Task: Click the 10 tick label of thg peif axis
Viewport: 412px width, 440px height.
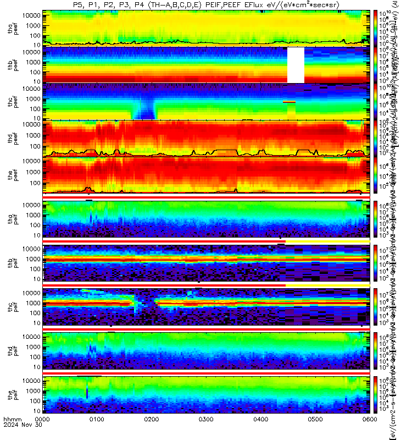Action: coord(37,235)
